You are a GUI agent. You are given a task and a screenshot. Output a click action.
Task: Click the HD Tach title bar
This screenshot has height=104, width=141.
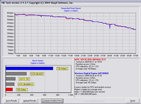pyautogui.click(x=70, y=3)
